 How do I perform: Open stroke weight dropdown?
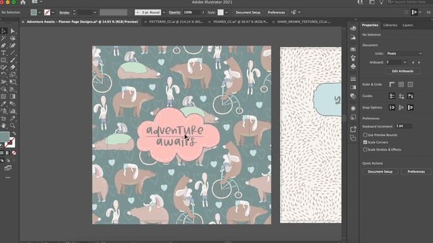(95, 12)
